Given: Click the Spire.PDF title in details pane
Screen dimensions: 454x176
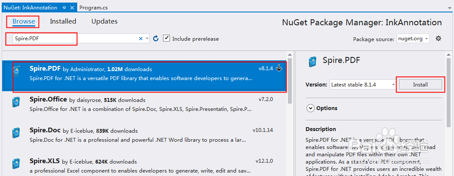Looking at the screenshot, I should [x=342, y=60].
